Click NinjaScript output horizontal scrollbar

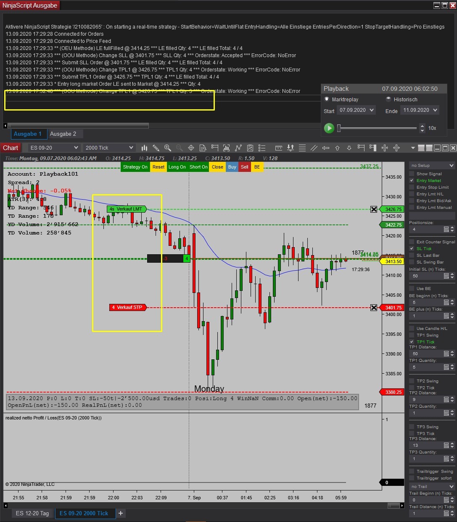[x=78, y=125]
